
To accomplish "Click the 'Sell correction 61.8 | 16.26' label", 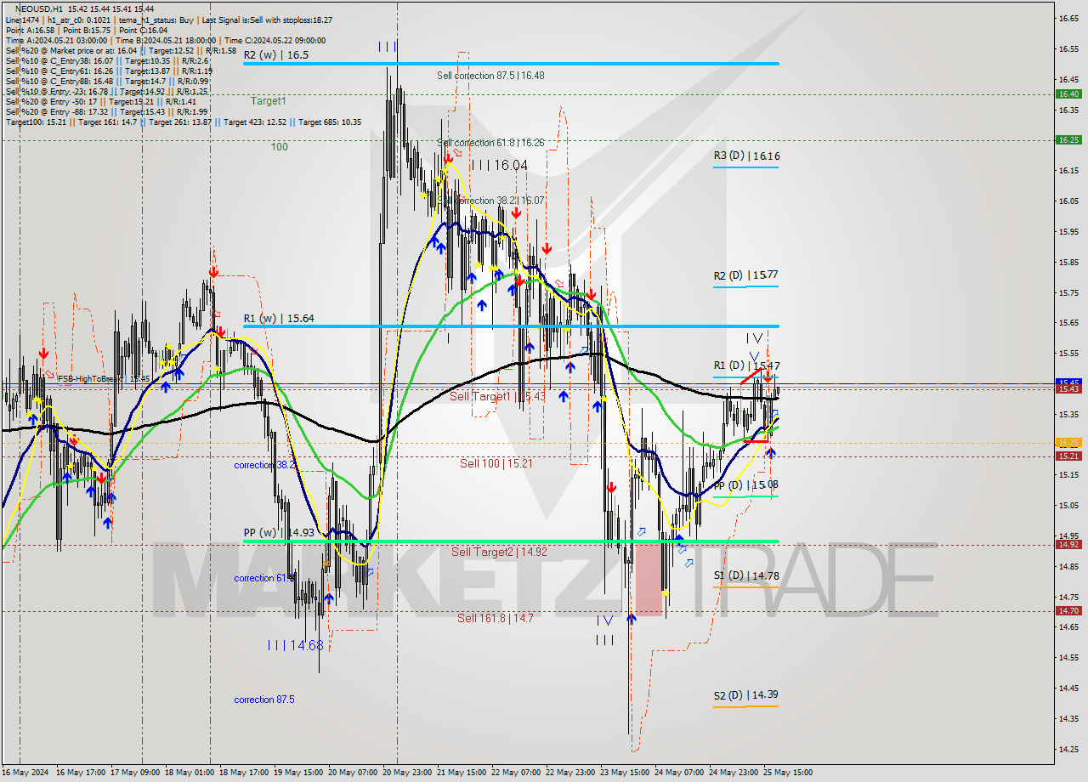I will [x=490, y=143].
